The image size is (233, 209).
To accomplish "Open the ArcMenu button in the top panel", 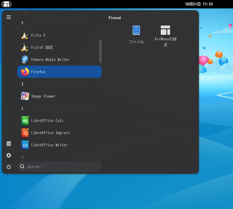I will click(x=6, y=4).
